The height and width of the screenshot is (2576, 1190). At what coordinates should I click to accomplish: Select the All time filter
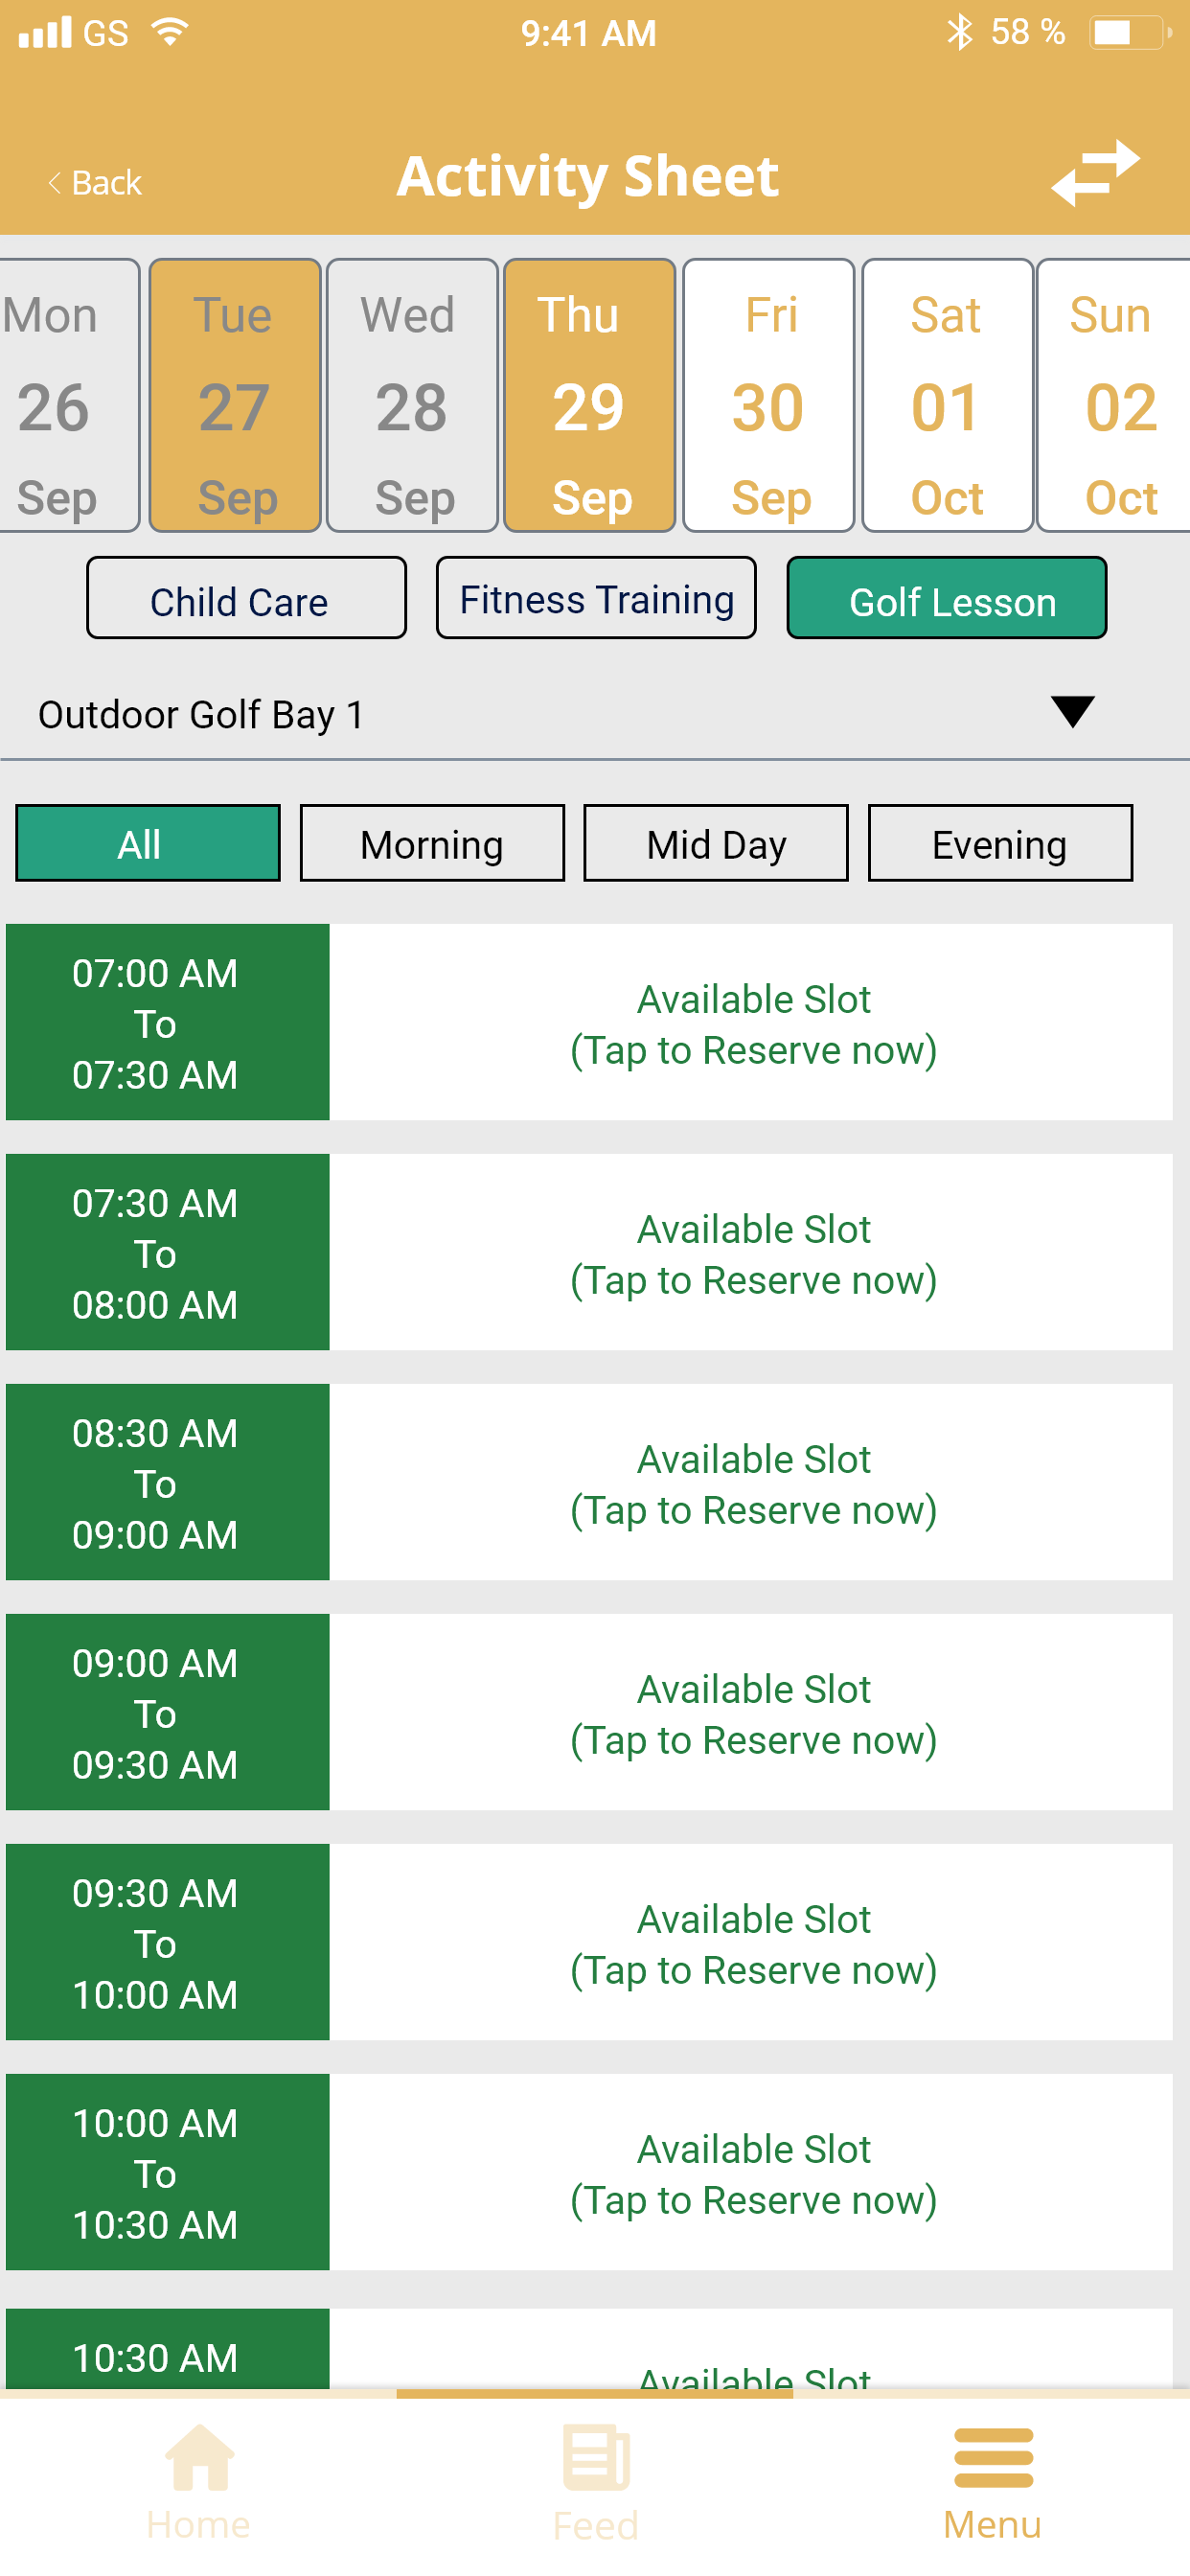click(148, 843)
